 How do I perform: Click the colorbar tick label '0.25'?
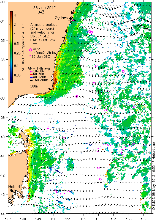(17, 53)
